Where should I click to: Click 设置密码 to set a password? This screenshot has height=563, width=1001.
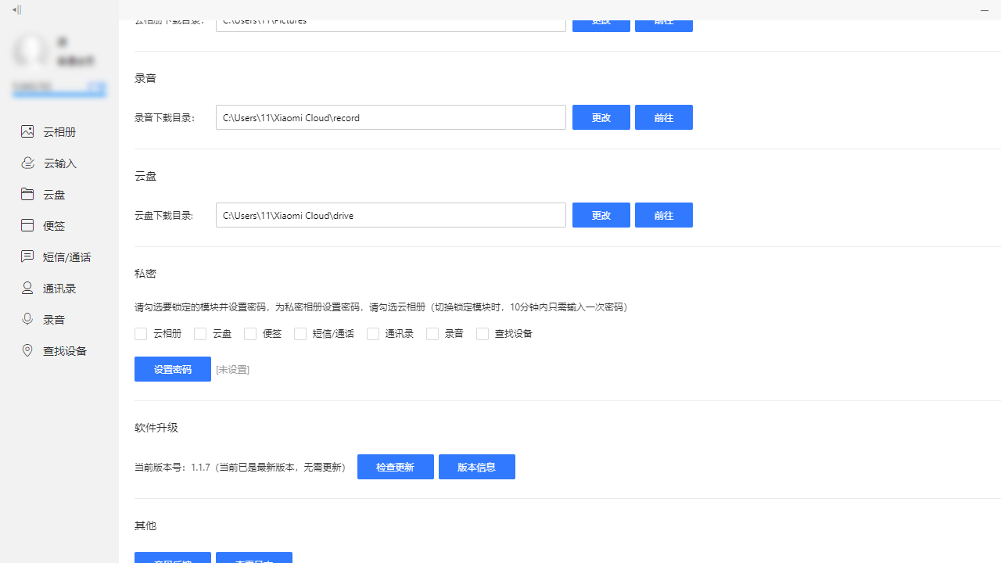pyautogui.click(x=172, y=368)
